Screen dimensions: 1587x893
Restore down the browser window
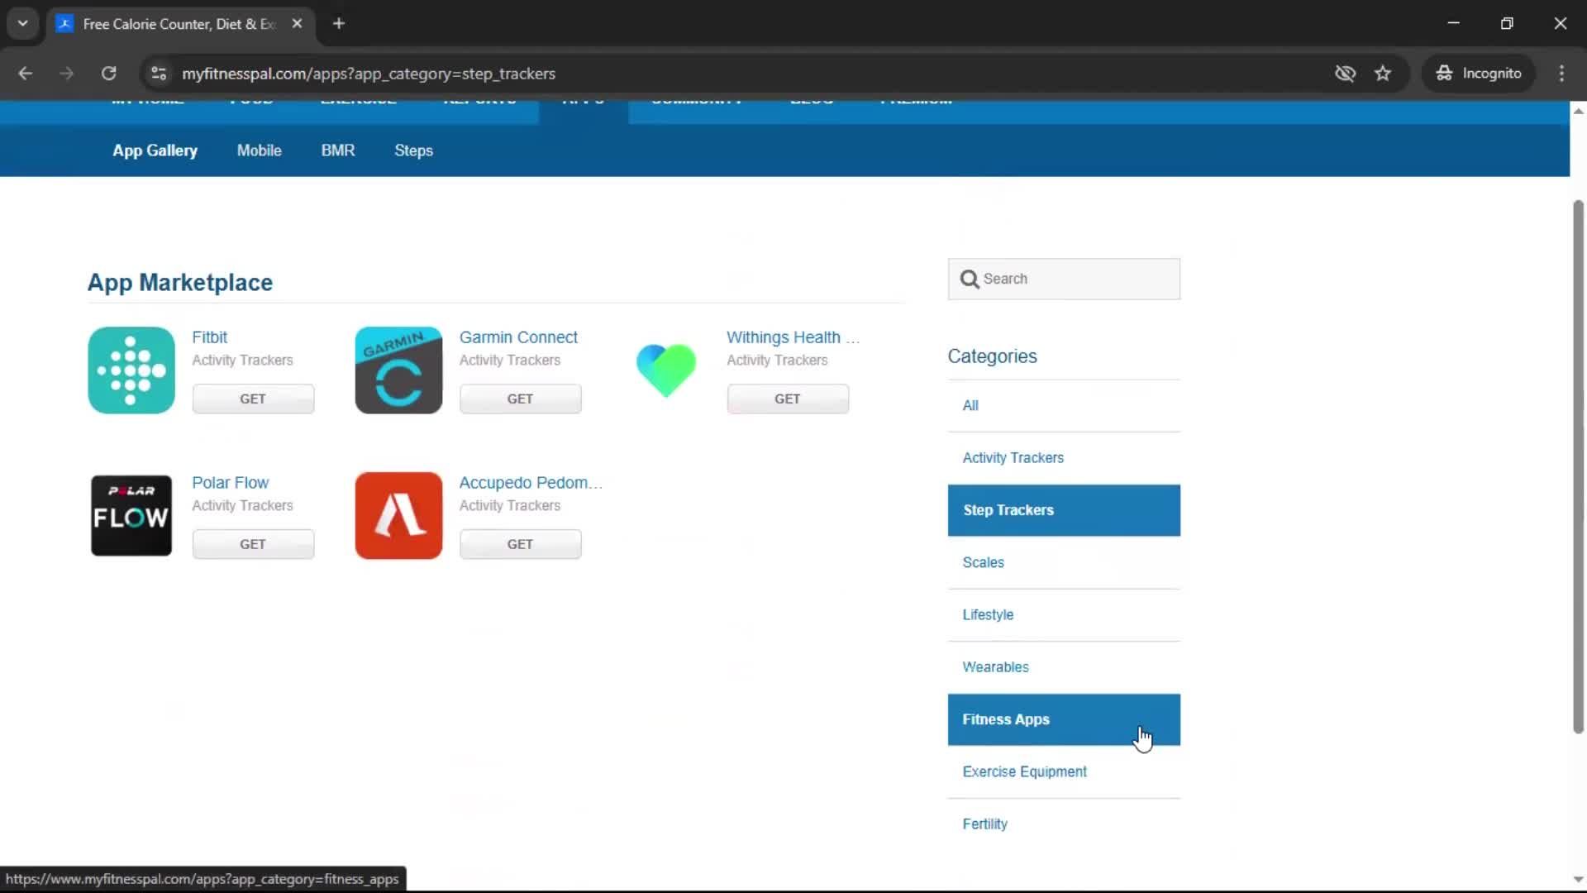(1507, 23)
